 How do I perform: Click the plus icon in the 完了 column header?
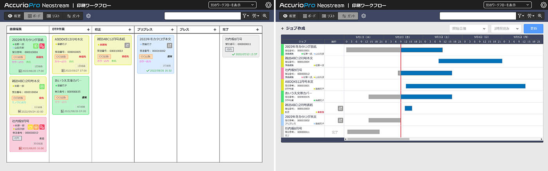click(257, 29)
